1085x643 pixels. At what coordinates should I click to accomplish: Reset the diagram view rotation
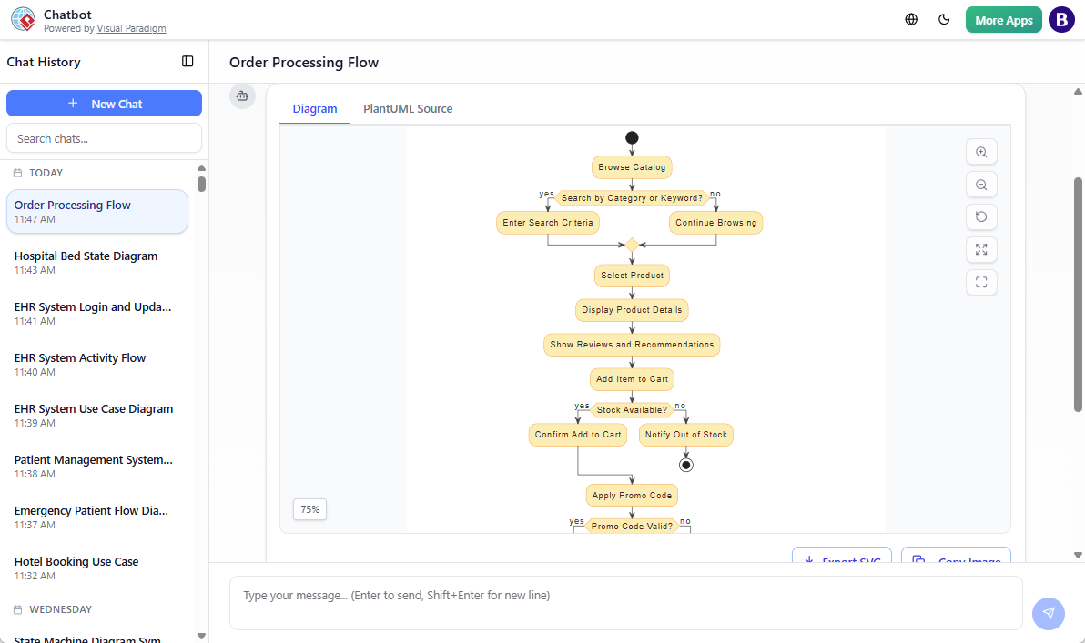coord(981,217)
